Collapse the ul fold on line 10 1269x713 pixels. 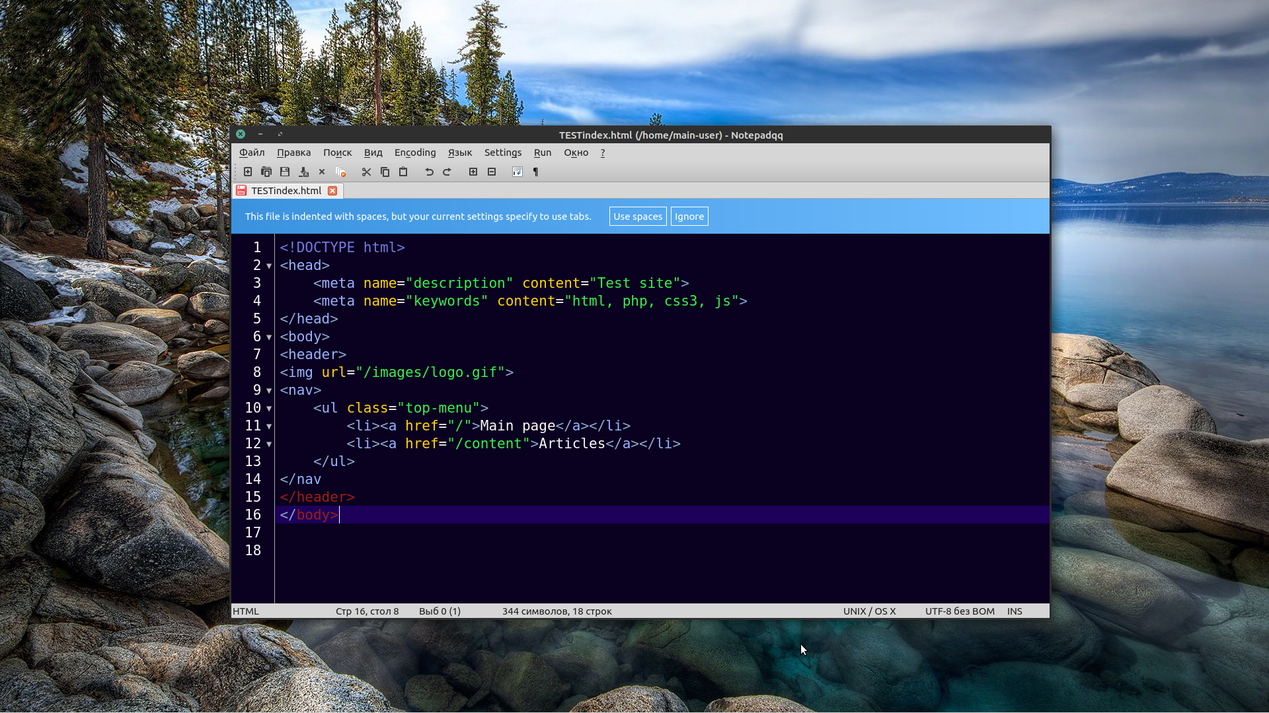[269, 409]
